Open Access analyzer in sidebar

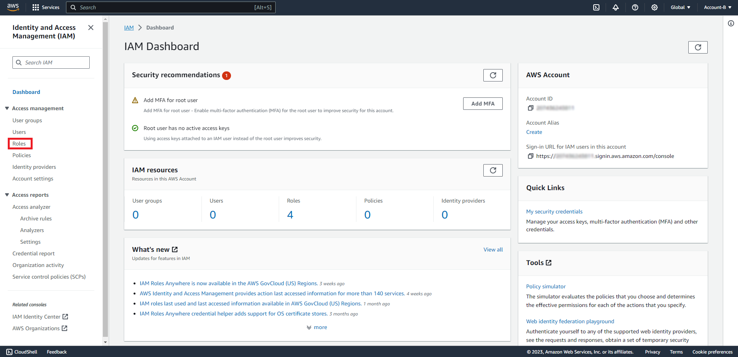(31, 207)
